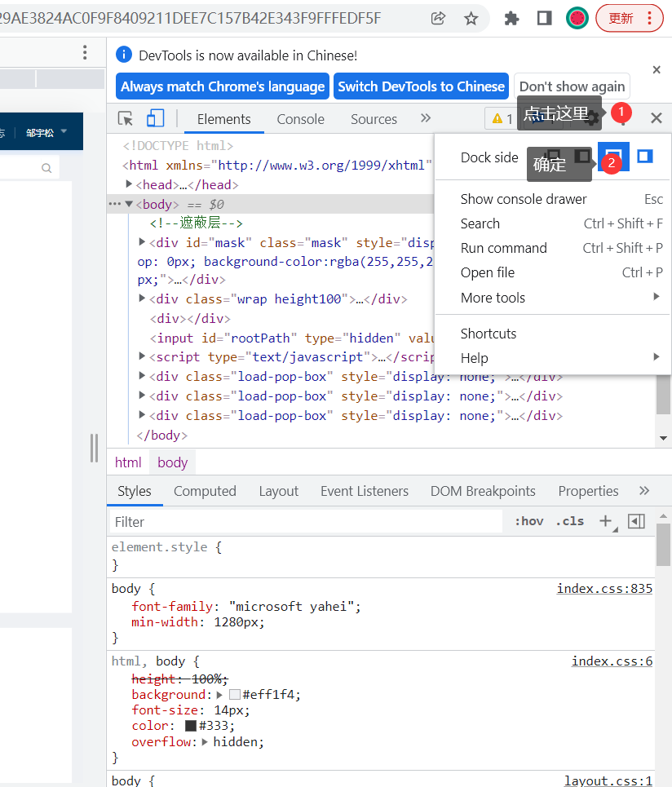The width and height of the screenshot is (672, 787).
Task: Open the index.css:835 source link
Action: click(604, 589)
